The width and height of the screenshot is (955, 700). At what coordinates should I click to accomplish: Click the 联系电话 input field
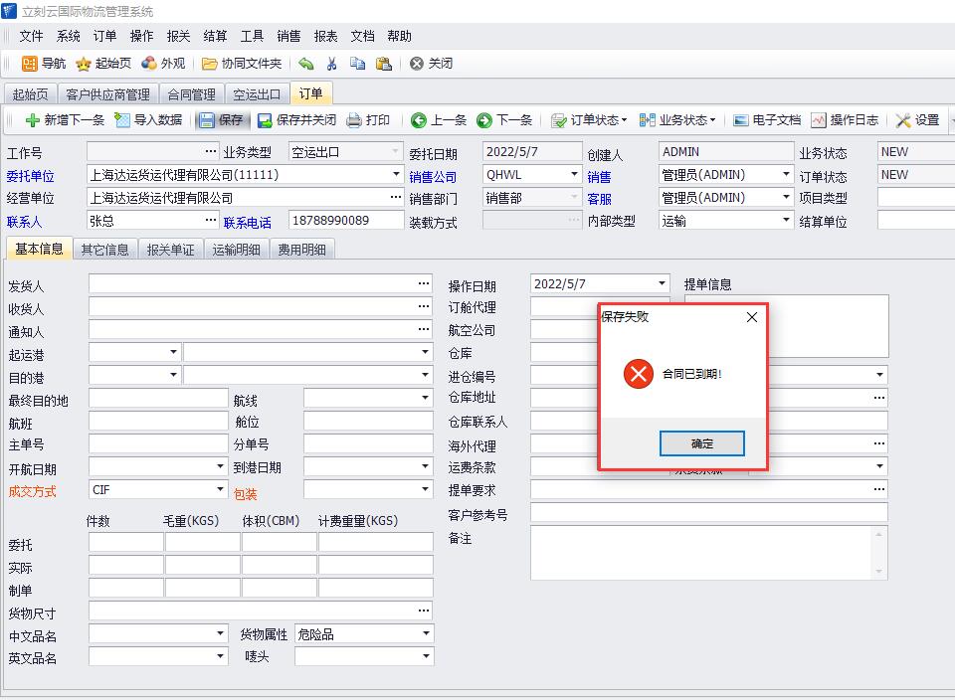pos(344,221)
